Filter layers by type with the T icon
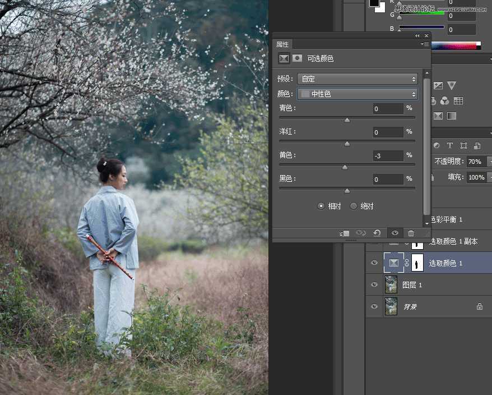492x395 pixels. (450, 145)
